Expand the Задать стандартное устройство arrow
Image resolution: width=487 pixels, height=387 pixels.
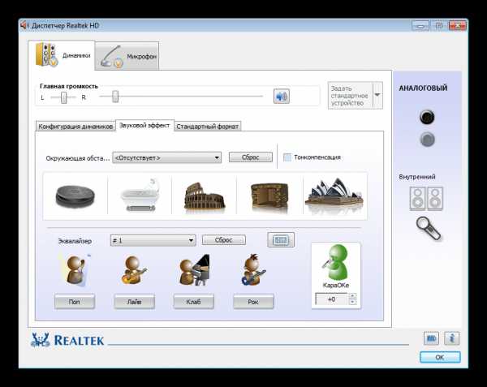377,95
